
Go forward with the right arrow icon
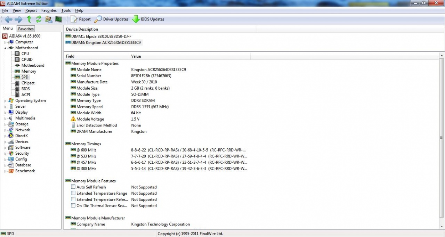[18, 19]
